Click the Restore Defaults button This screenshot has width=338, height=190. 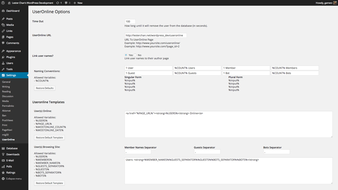pos(44,88)
